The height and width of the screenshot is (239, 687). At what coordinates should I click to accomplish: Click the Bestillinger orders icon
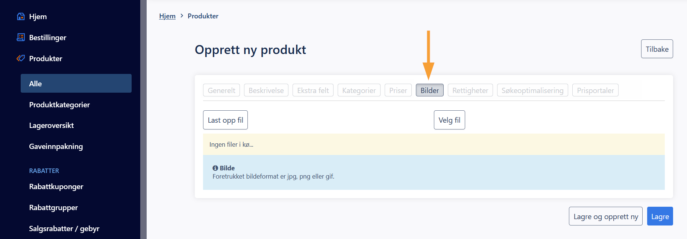click(x=21, y=37)
